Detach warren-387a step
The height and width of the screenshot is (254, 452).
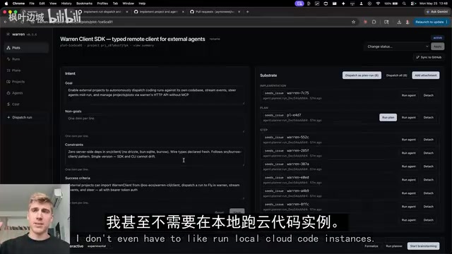[x=429, y=167]
